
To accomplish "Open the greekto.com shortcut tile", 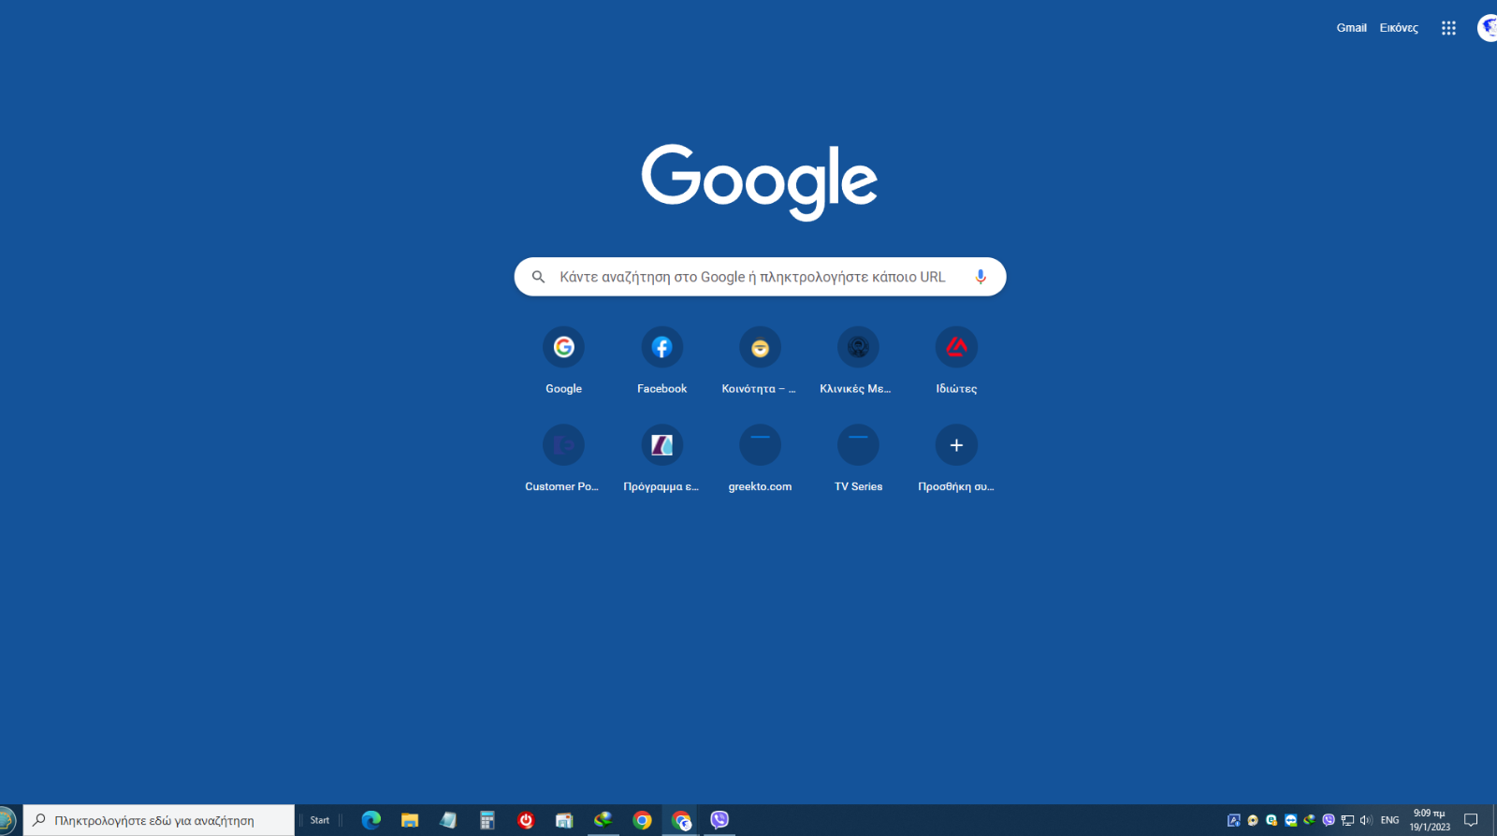I will pos(760,460).
